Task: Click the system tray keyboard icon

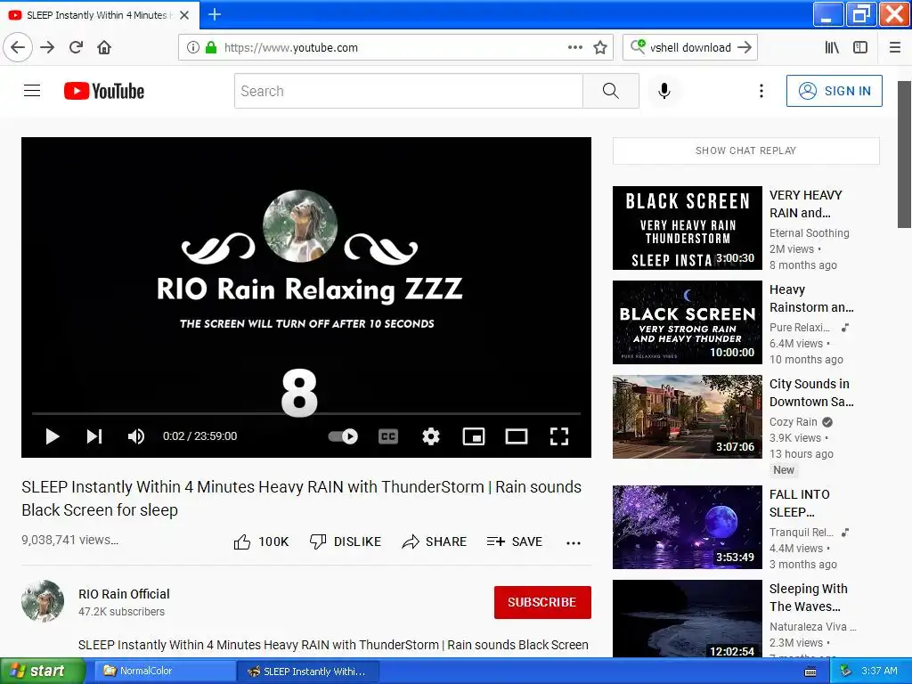Action: (810, 672)
